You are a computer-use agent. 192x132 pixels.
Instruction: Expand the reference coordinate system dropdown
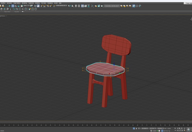pyautogui.click(x=26, y=5)
